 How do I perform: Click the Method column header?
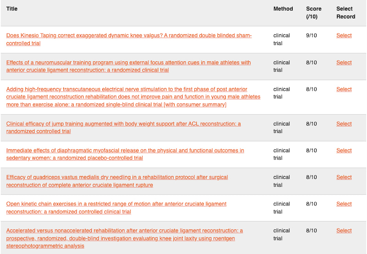click(283, 9)
